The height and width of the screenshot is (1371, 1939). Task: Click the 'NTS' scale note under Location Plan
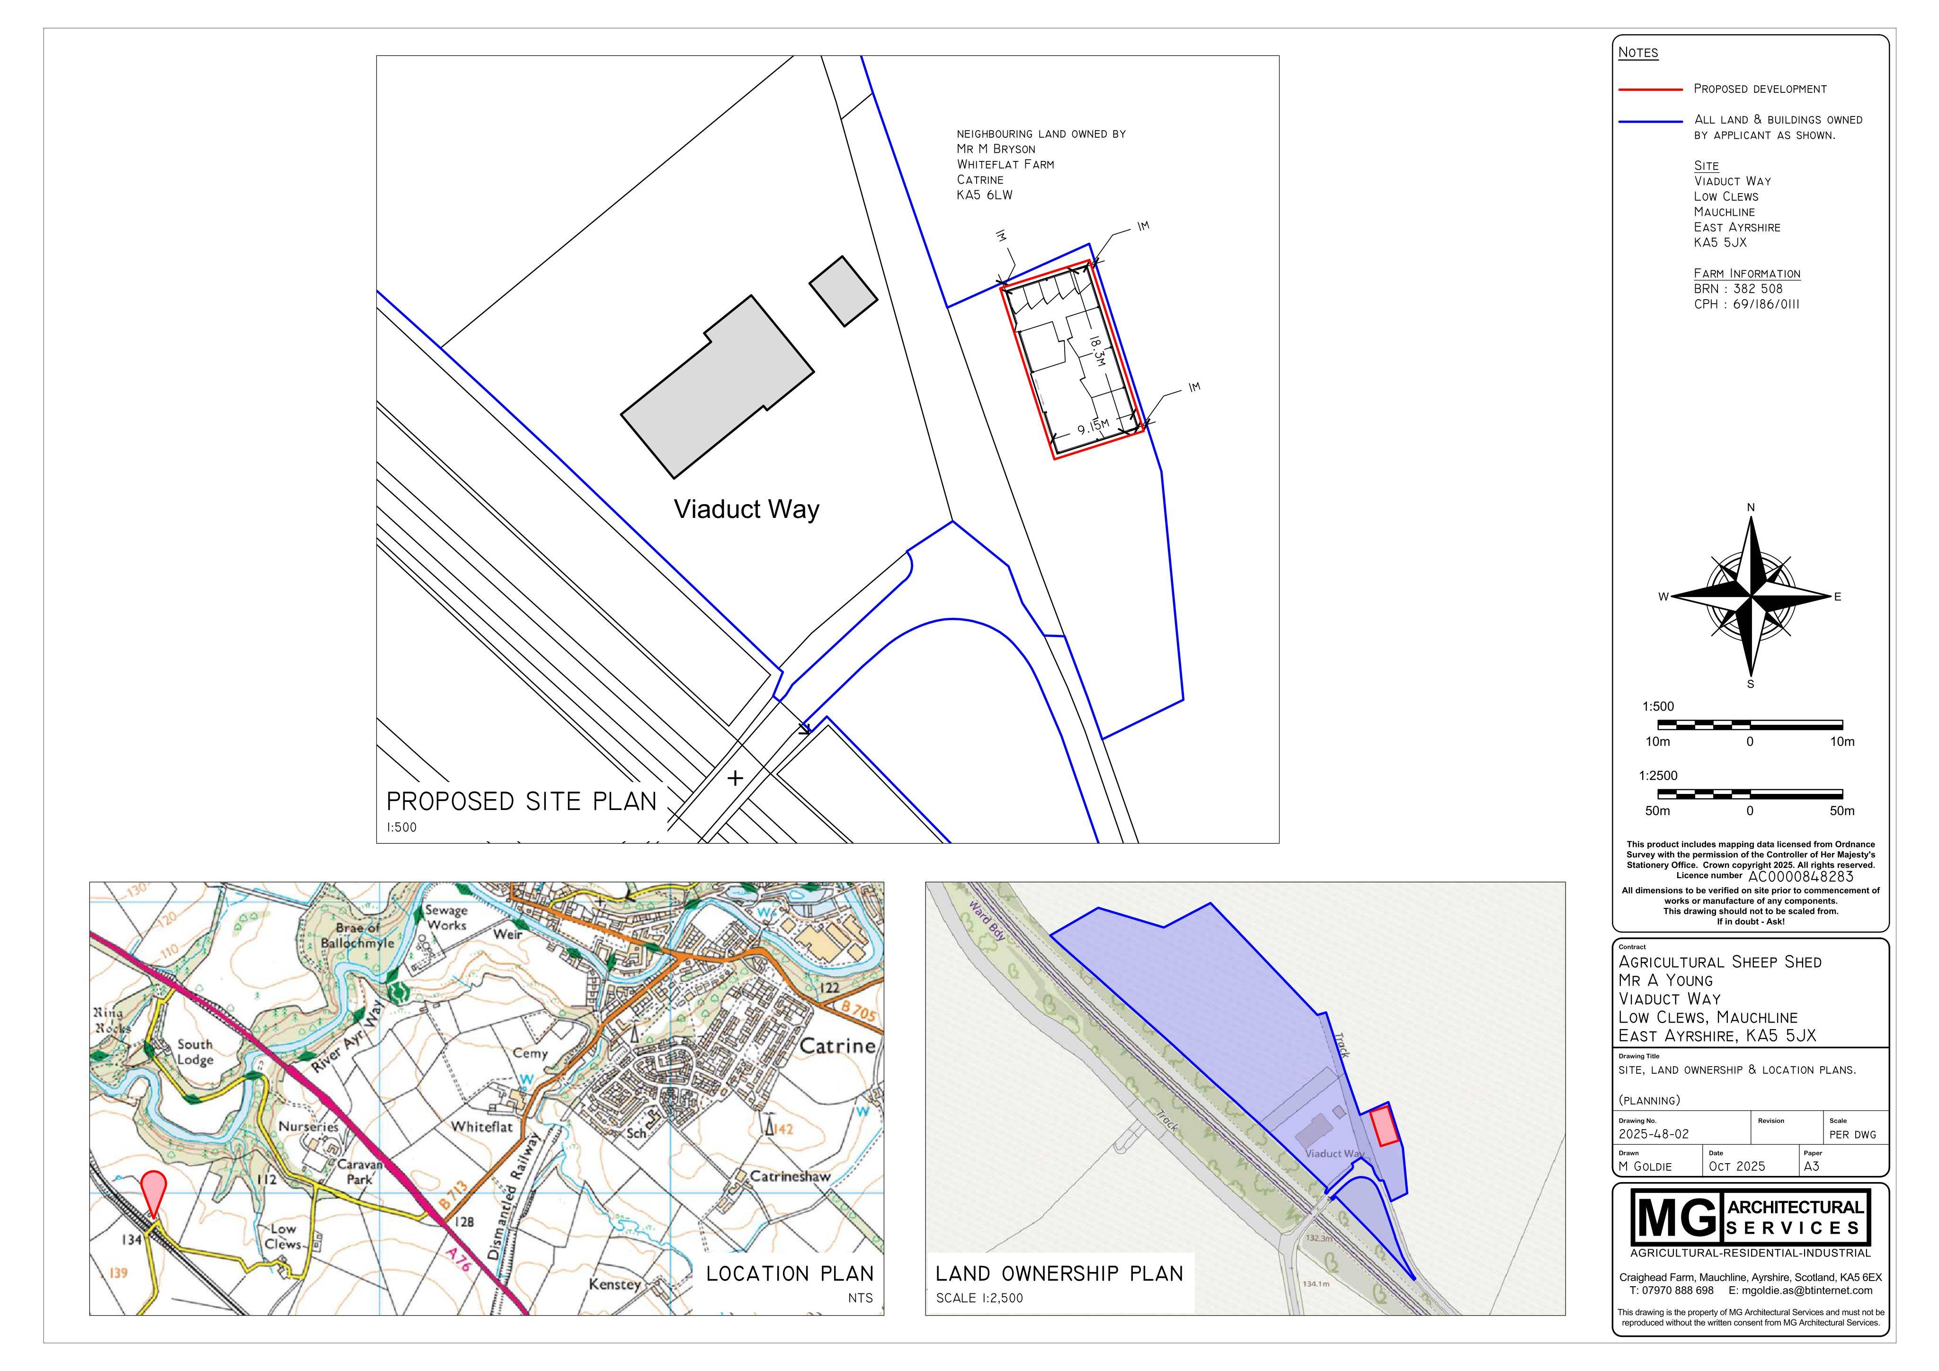[x=861, y=1299]
